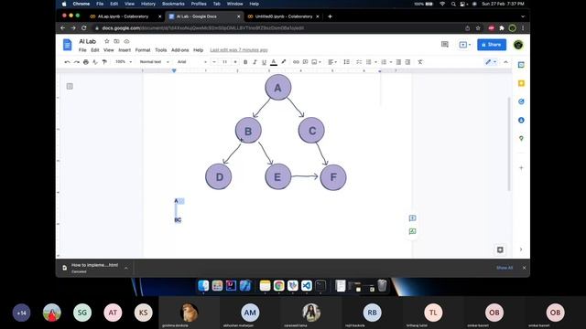Toggle italic formatting

pyautogui.click(x=255, y=62)
